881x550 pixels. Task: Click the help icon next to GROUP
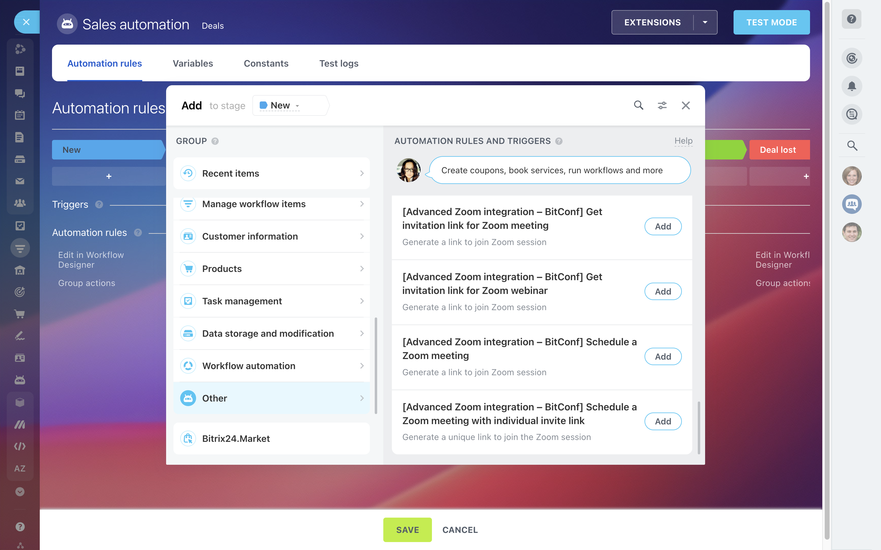tap(215, 141)
